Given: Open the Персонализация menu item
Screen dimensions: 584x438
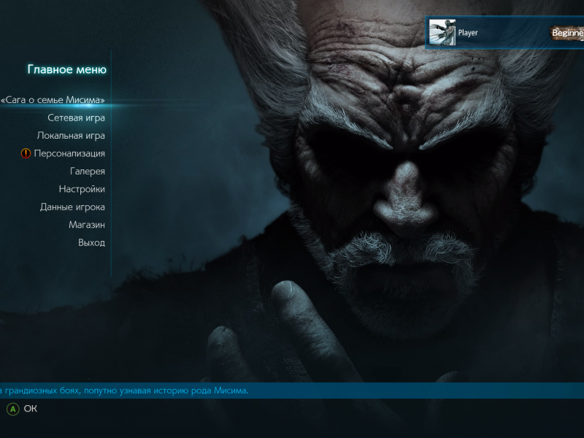Looking at the screenshot, I should [x=69, y=153].
